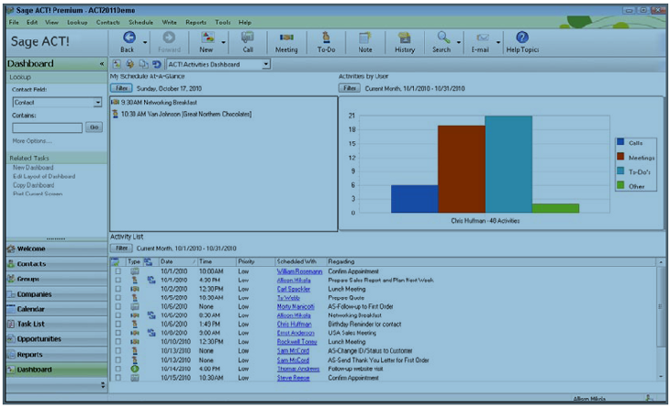This screenshot has width=670, height=408.
Task: Click copy dashboard icon in dashboard toolbar
Action: [143, 64]
